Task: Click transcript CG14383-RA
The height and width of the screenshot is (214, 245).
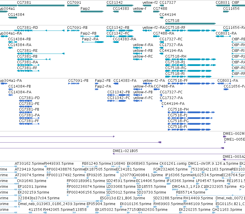Action: click(x=125, y=39)
